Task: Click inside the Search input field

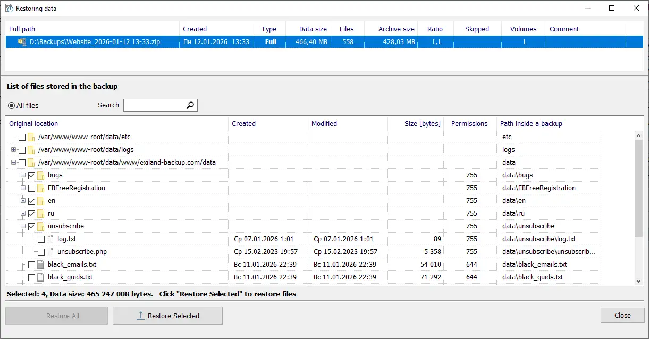Action: click(x=154, y=105)
